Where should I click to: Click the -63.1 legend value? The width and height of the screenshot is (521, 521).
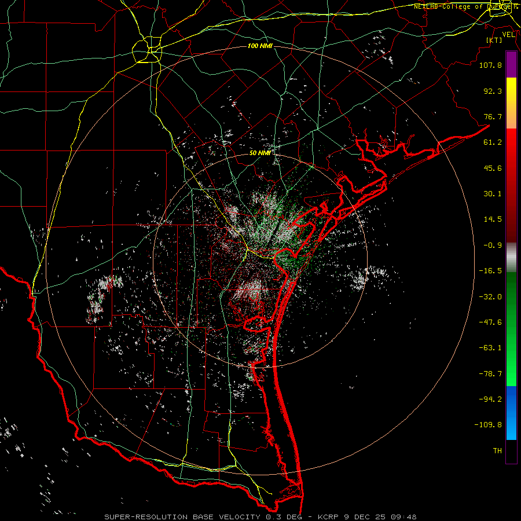pos(490,348)
